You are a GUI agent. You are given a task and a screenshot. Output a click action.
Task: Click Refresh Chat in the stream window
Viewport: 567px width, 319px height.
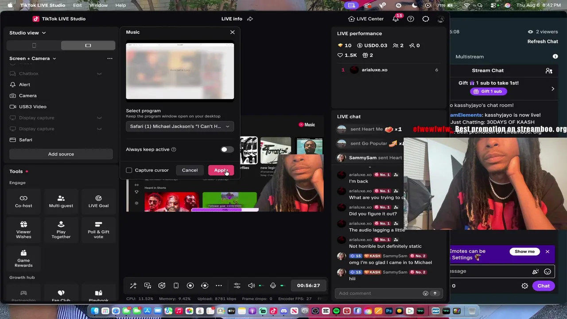pos(543,42)
